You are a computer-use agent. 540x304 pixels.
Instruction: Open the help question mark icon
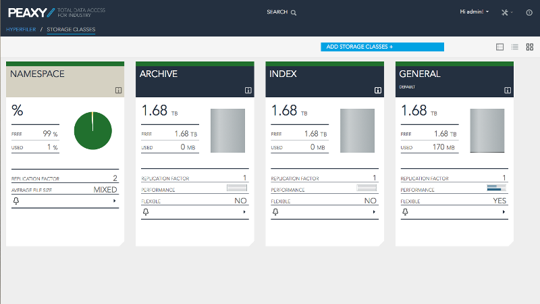529,12
